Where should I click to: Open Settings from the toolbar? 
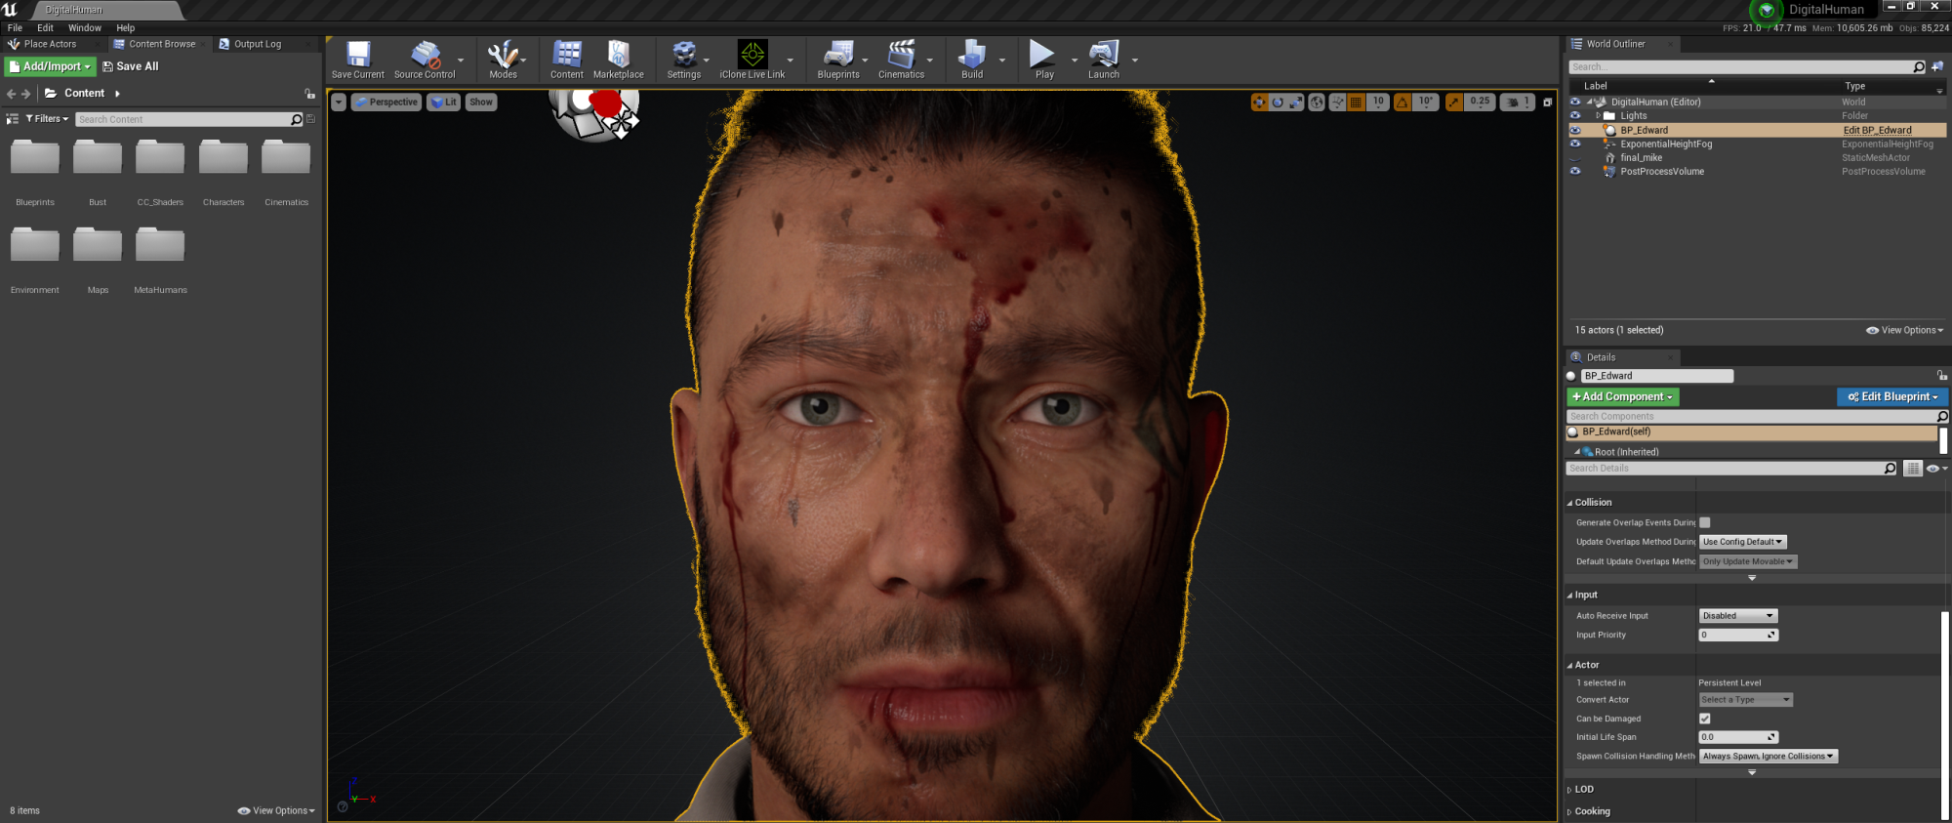tap(683, 60)
